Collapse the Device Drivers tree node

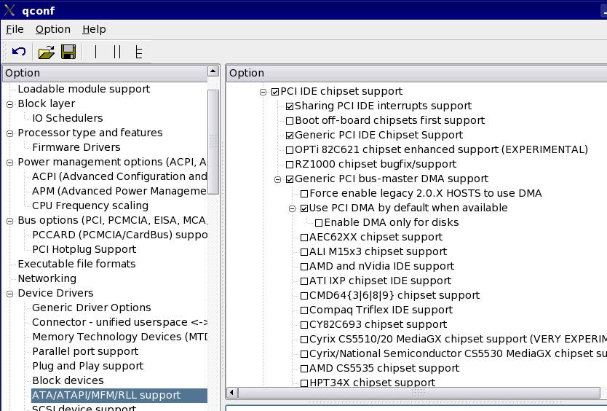pos(9,294)
